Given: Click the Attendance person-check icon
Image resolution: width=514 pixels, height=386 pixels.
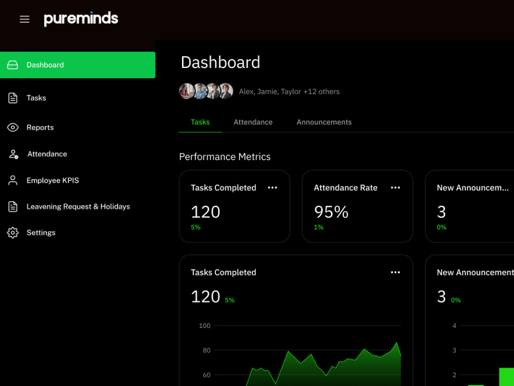Looking at the screenshot, I should point(13,154).
